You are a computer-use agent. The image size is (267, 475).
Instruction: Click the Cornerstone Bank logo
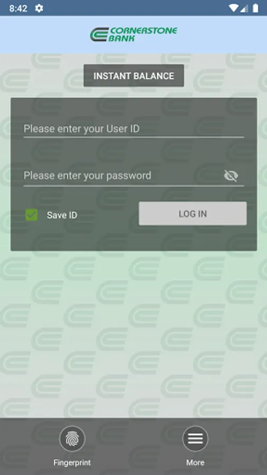click(133, 34)
